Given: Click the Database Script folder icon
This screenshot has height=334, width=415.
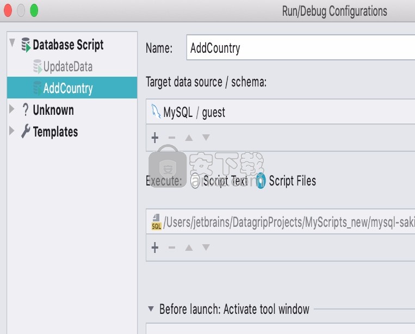Looking at the screenshot, I should (x=26, y=45).
